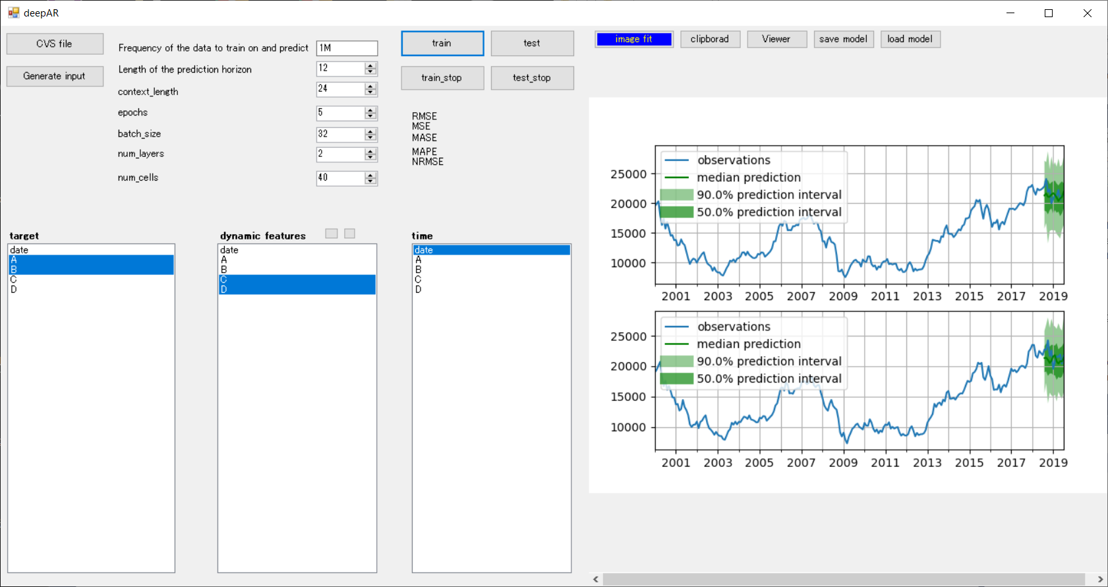Select C in the target list

tap(91, 280)
